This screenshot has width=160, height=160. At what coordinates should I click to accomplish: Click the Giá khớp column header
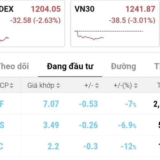pos(41,86)
